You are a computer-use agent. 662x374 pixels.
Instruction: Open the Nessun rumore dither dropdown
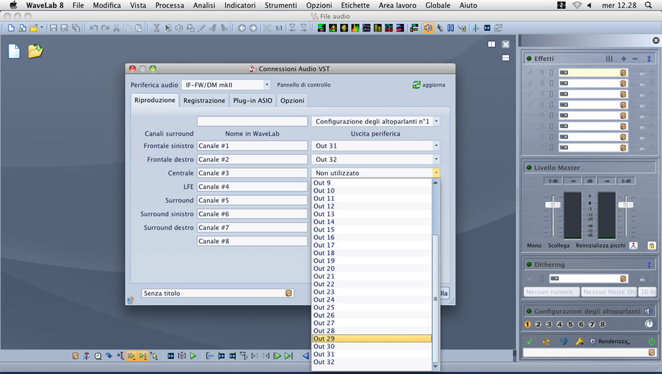551,292
